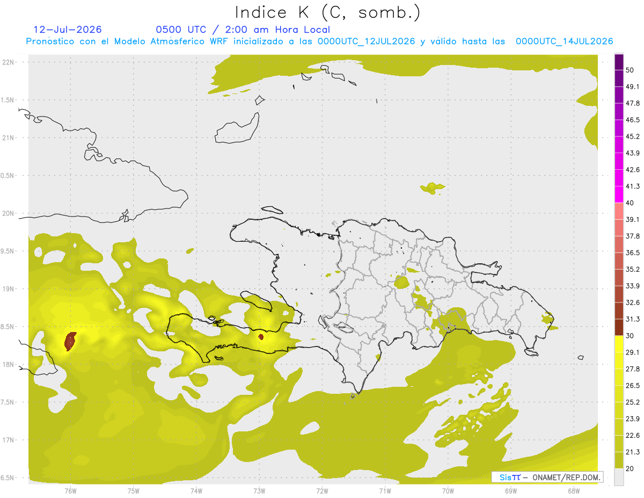
Task: Select the dark purple legend swatch above 50
Action: click(619, 62)
